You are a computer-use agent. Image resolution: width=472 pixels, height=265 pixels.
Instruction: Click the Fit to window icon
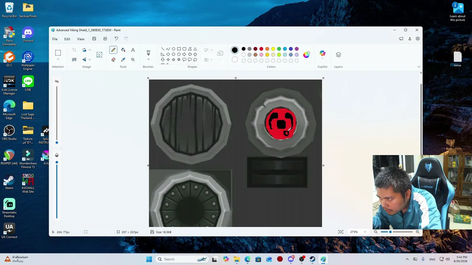coord(341,232)
